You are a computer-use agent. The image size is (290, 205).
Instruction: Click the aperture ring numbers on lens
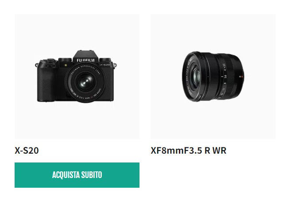[x=224, y=75]
